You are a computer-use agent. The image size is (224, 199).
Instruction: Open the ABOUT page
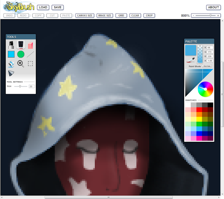point(213,7)
